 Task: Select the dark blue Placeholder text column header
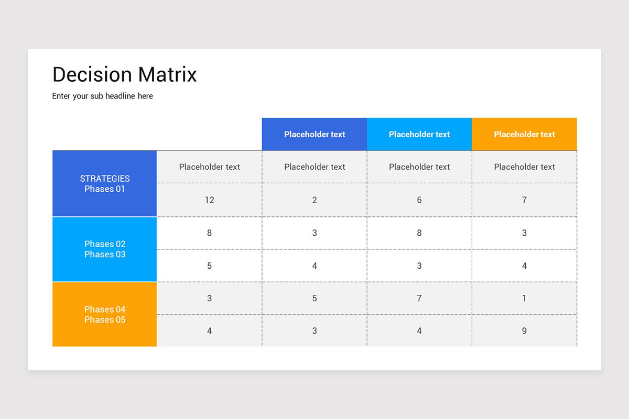[314, 134]
